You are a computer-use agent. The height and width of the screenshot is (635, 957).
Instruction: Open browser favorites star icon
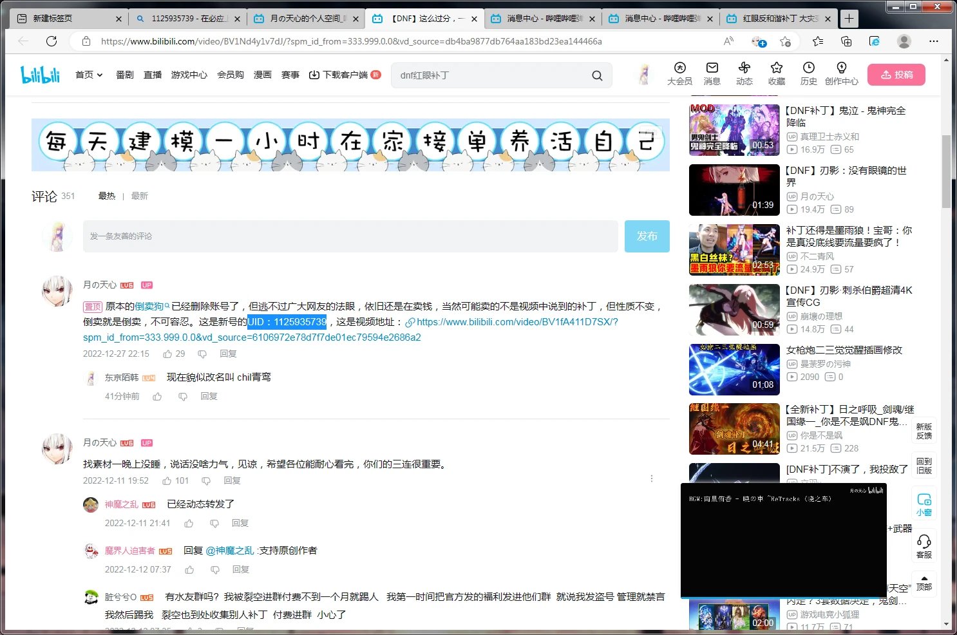818,41
